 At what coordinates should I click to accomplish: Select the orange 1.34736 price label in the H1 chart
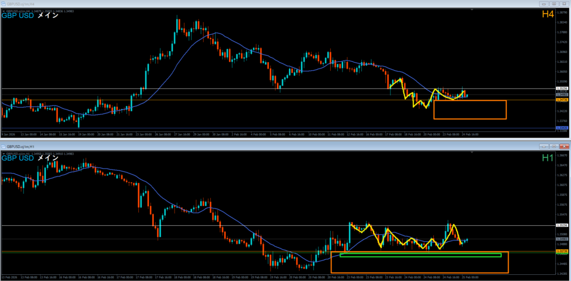[561, 251]
